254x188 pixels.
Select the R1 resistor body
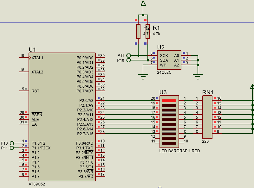(x=148, y=32)
